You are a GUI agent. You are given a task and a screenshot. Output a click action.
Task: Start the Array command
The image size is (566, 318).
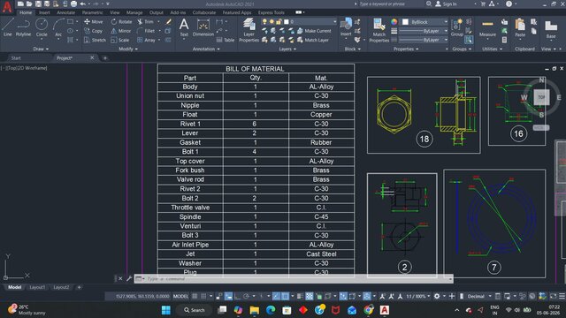[146, 40]
